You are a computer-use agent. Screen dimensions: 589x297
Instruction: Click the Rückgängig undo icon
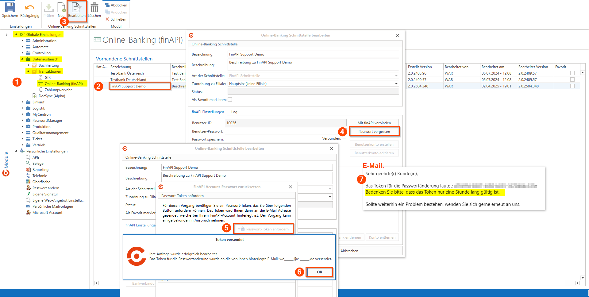point(29,8)
